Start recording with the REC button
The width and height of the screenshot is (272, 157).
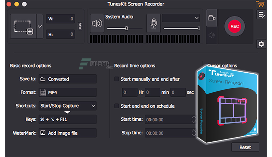tap(235, 26)
